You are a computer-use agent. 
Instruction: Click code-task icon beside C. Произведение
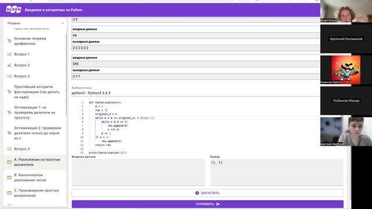[9, 193]
